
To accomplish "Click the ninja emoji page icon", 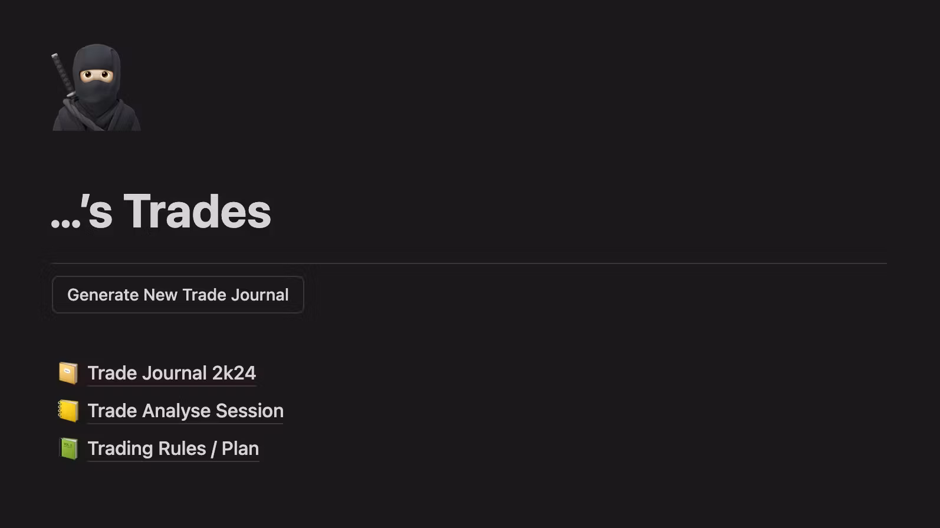I will tap(96, 87).
